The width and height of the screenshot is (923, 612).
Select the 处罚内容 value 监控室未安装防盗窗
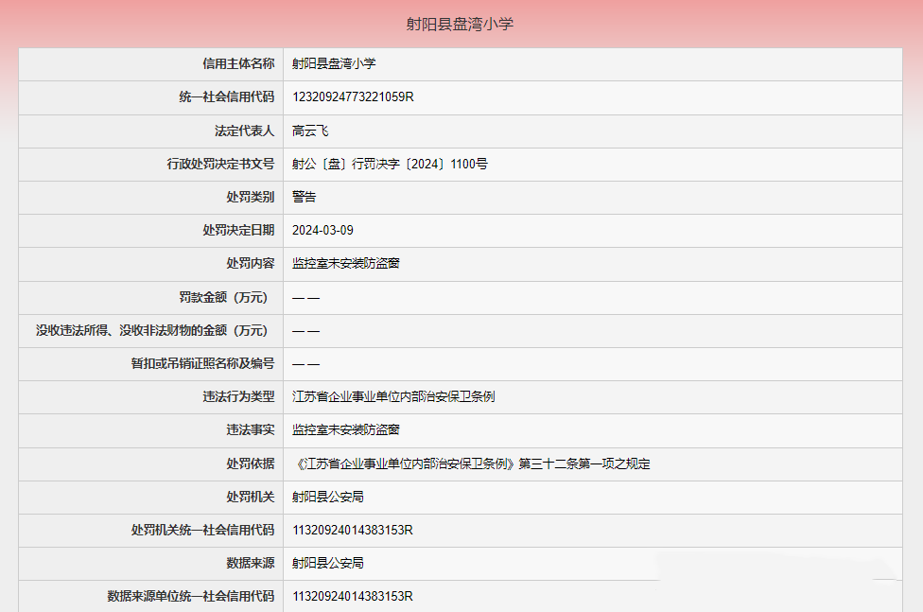tap(346, 263)
